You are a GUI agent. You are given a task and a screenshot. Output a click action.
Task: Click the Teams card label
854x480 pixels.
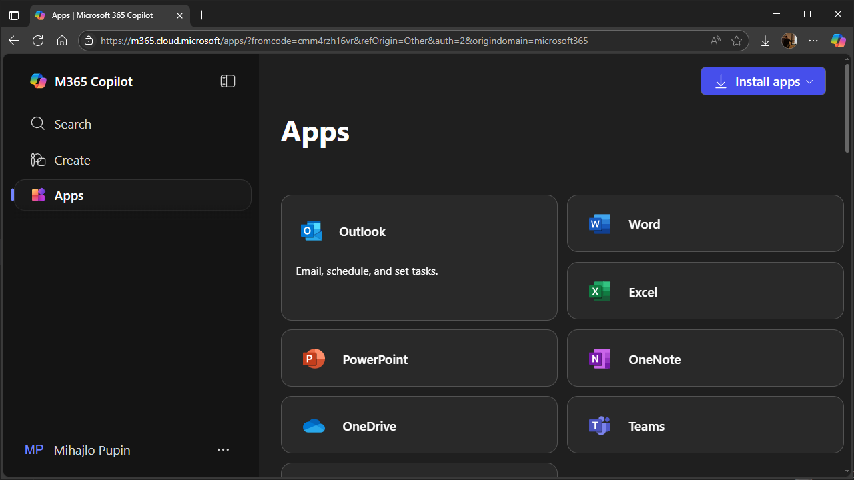click(x=647, y=426)
